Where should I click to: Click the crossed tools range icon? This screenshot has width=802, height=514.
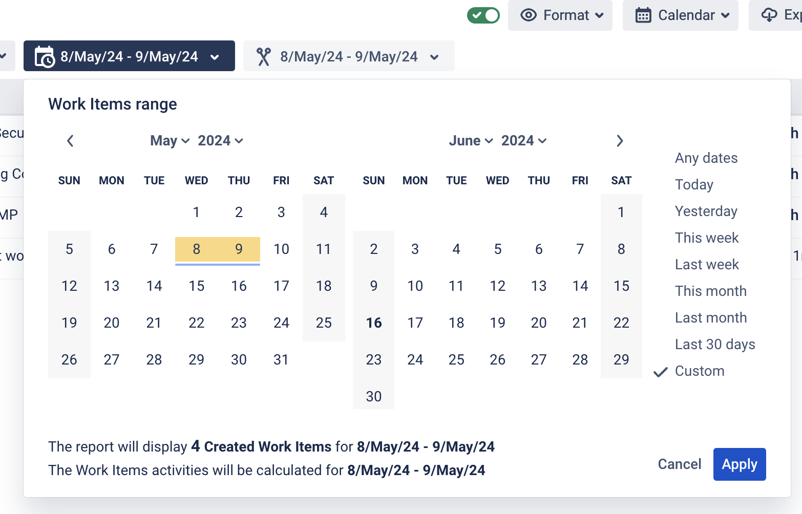[264, 56]
